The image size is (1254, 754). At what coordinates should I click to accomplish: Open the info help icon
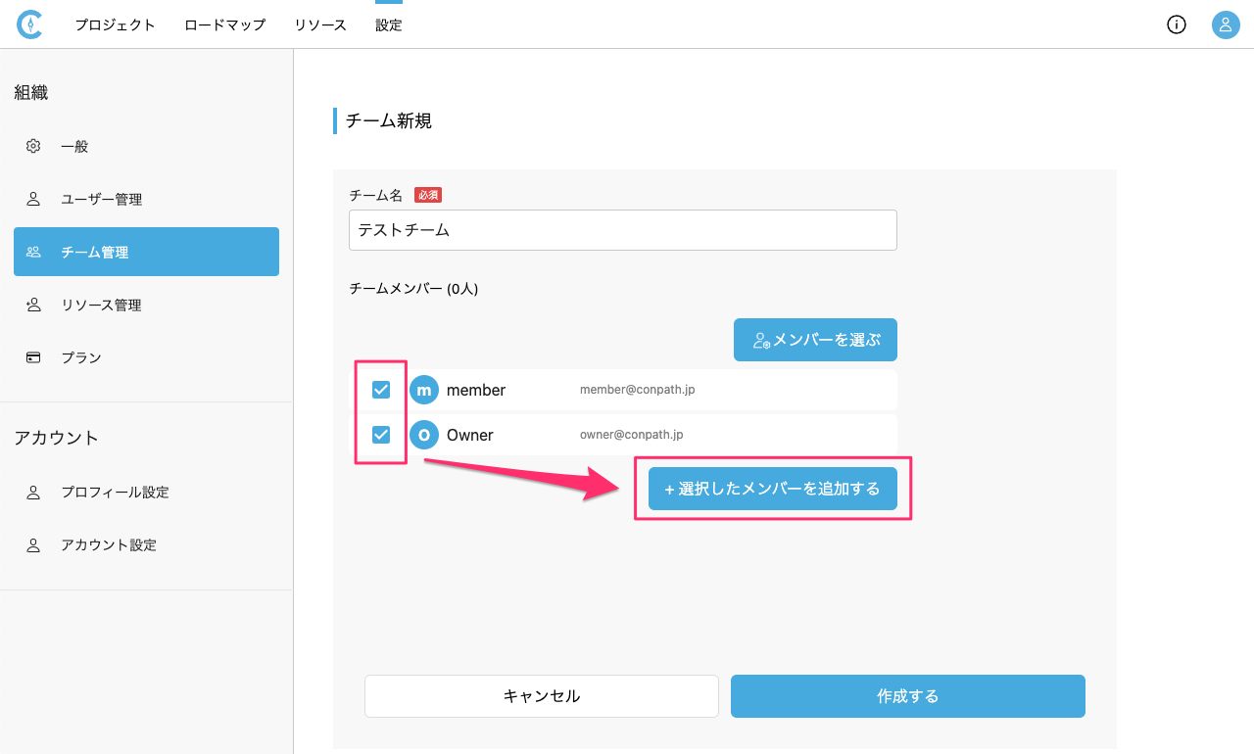point(1177,24)
